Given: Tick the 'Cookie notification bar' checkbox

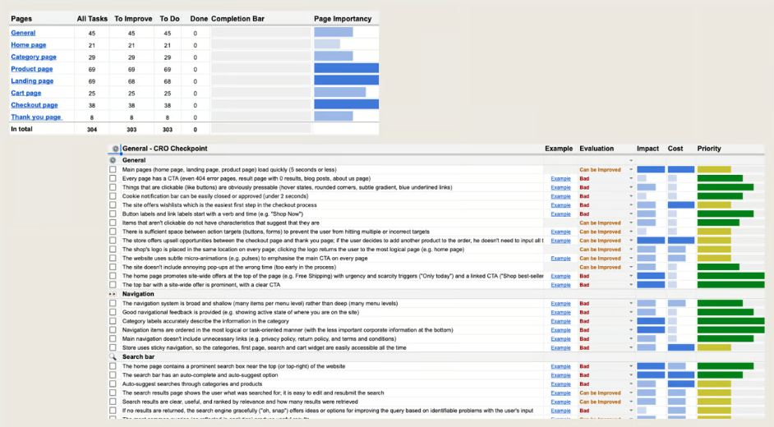Looking at the screenshot, I should point(113,196).
